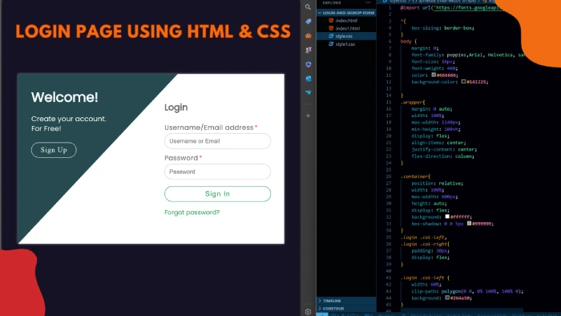Click the plus icon to customize sidebar
The width and height of the screenshot is (561, 316).
[x=308, y=115]
